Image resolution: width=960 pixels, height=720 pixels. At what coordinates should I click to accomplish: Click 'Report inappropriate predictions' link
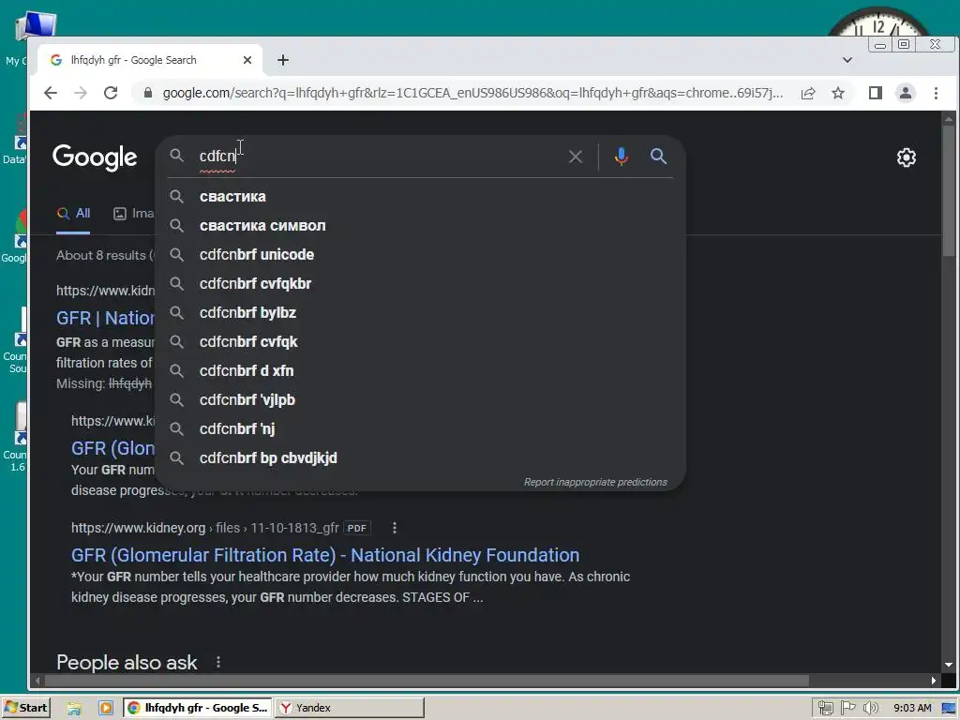(x=595, y=482)
